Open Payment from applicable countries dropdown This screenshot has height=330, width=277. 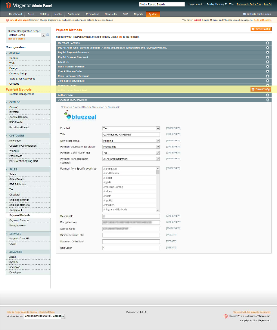click(x=131, y=159)
